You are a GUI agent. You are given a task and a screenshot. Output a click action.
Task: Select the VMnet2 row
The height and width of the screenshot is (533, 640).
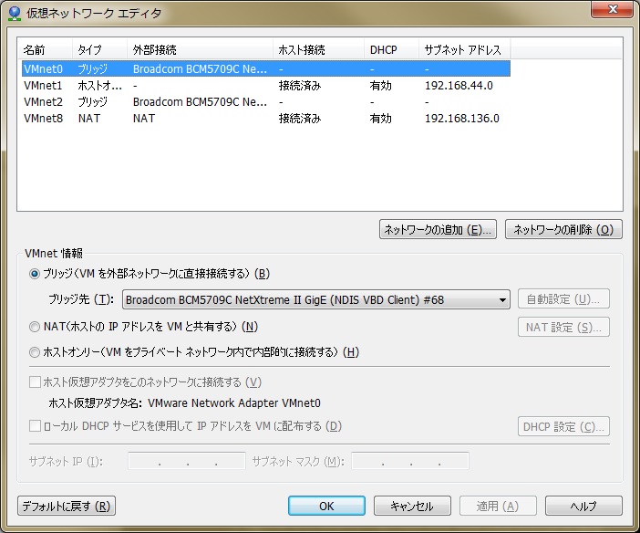pyautogui.click(x=265, y=102)
